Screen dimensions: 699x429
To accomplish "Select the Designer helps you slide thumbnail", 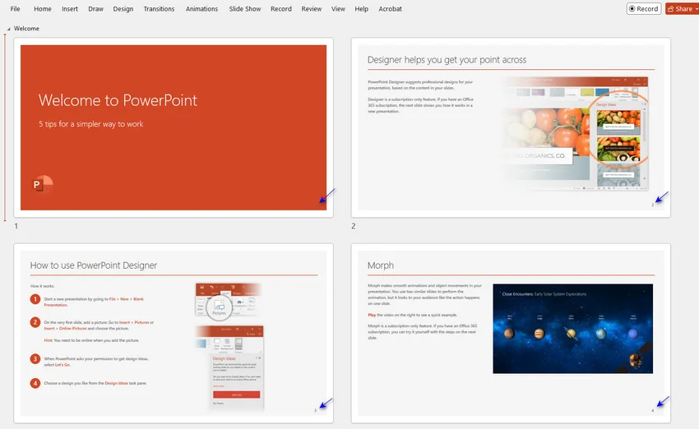I will (x=511, y=127).
